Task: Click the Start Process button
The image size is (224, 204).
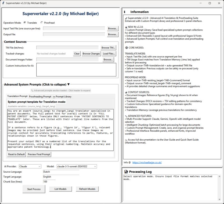Action: (34, 189)
